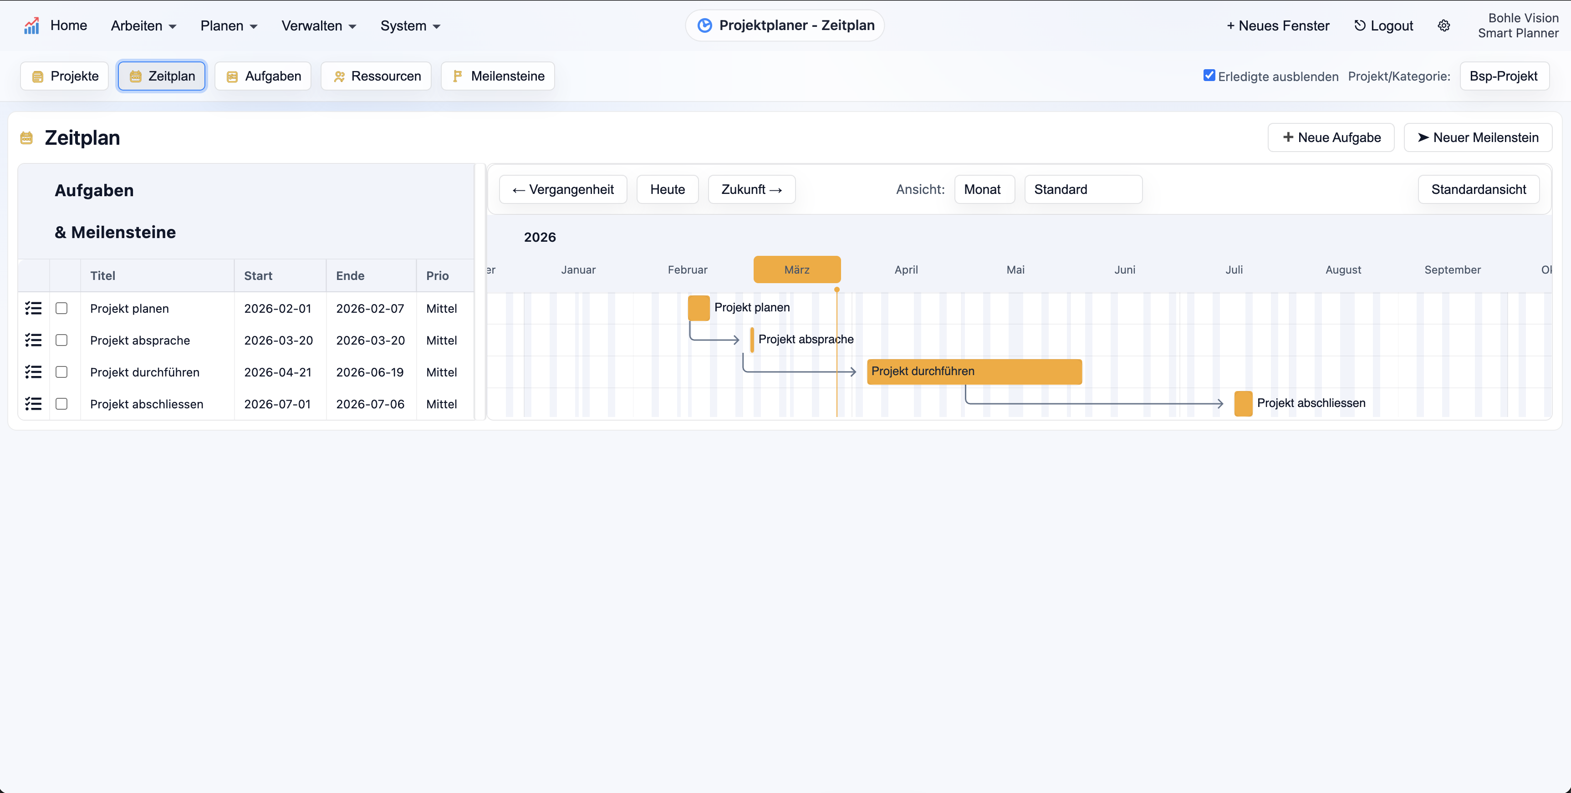Mark Projekt durchführen via its checkbox
This screenshot has width=1571, height=793.
point(61,372)
